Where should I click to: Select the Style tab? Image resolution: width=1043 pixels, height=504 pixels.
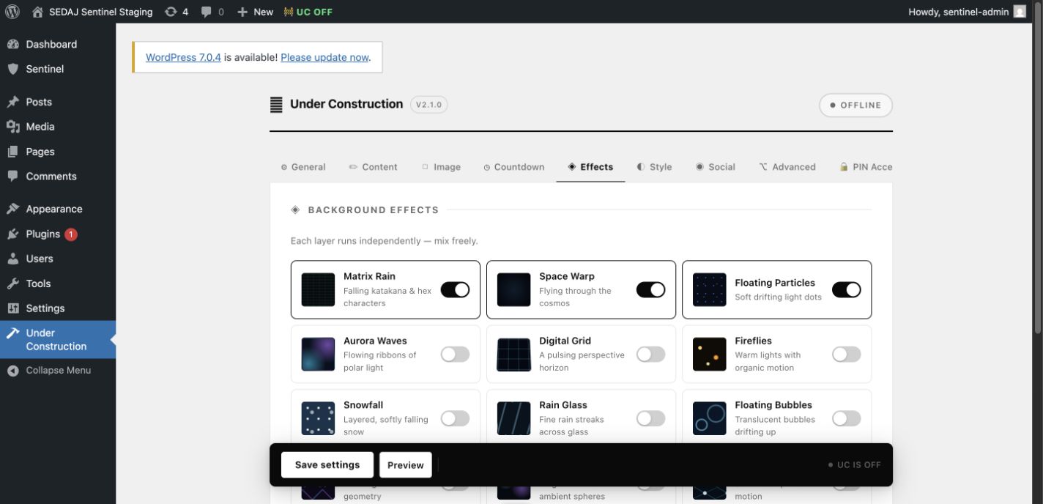654,167
